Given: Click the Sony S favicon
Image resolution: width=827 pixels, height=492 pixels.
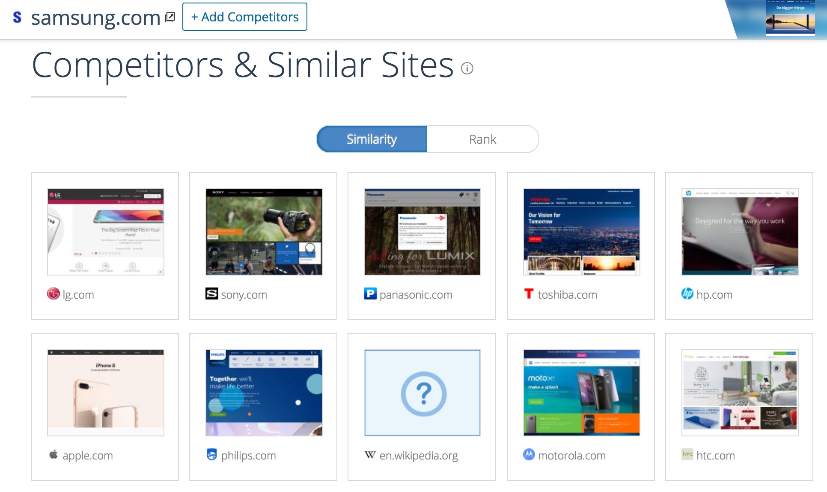Looking at the screenshot, I should point(212,293).
